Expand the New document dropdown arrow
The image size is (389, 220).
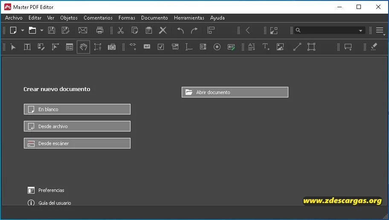tap(22, 31)
